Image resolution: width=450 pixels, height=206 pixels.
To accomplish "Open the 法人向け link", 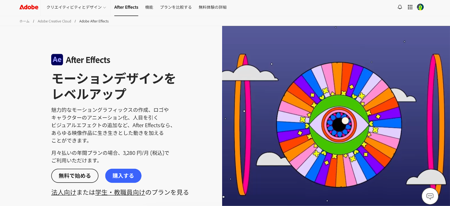I will click(64, 192).
